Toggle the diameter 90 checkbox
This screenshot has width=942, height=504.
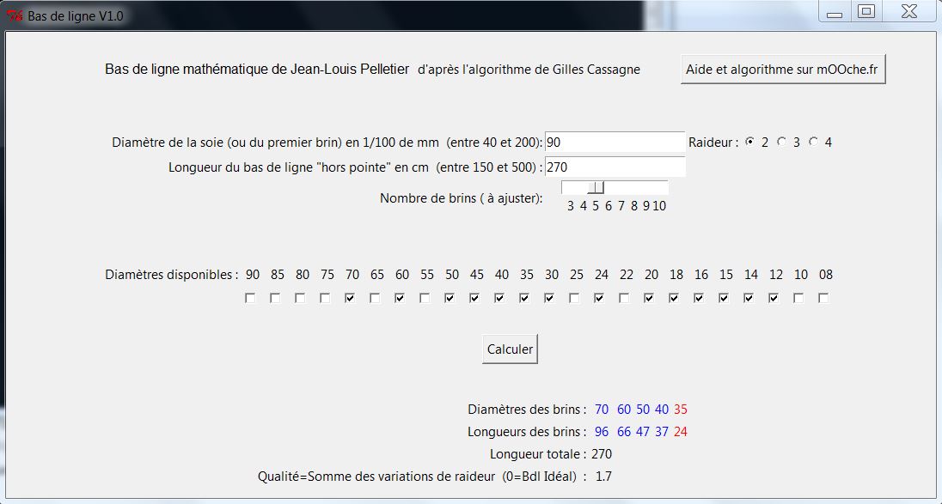click(250, 298)
